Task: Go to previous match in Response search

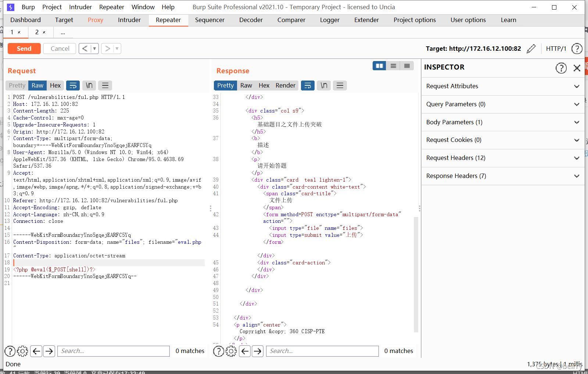Action: coord(245,351)
